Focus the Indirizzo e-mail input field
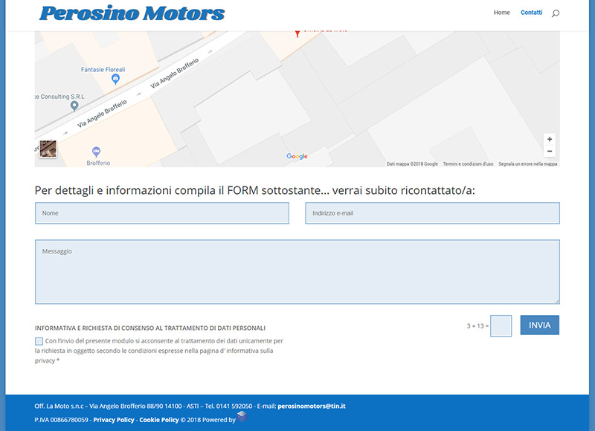This screenshot has height=431, width=595. [x=432, y=213]
